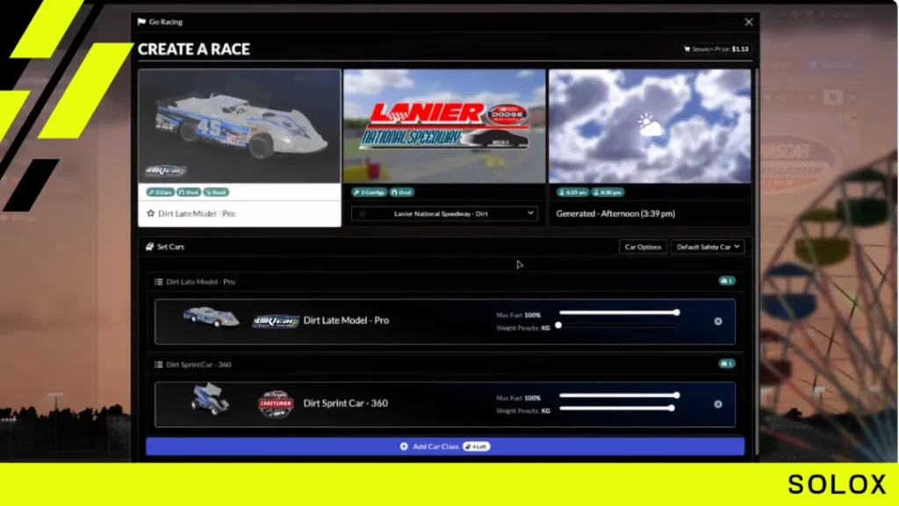Open Lanier National Speedway - Dirt dropdown
This screenshot has height=506, width=899.
click(x=444, y=214)
